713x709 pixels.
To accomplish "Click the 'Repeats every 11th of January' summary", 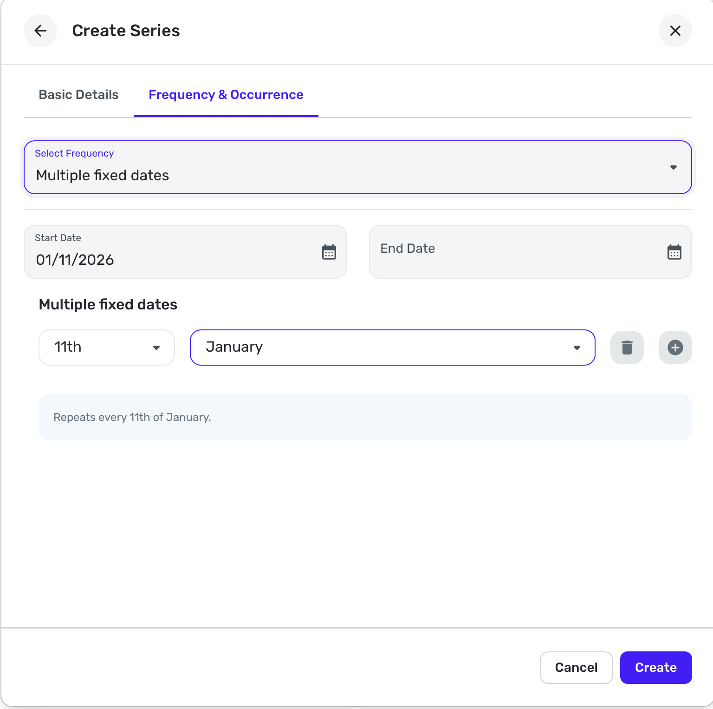I will pyautogui.click(x=132, y=417).
